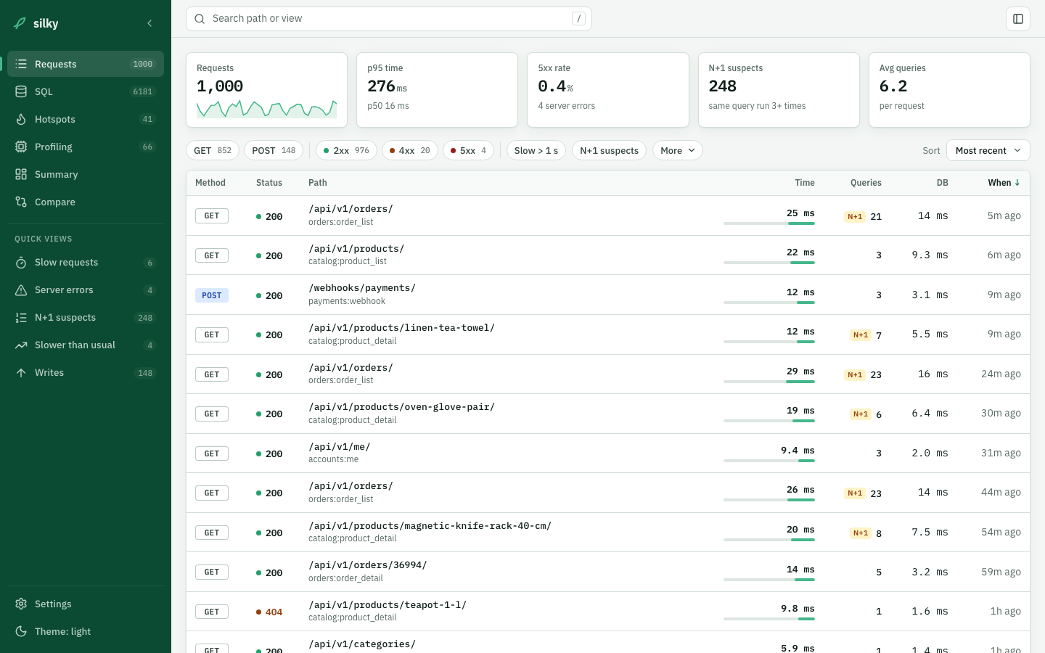The height and width of the screenshot is (653, 1045).
Task: Click the Compare branches icon
Action: (x=21, y=202)
